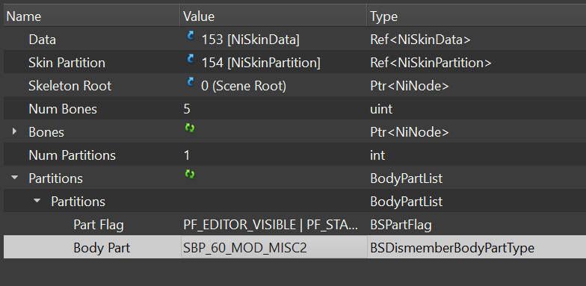Collapse the top-level Partitions row
This screenshot has height=286, width=586.
coord(15,178)
